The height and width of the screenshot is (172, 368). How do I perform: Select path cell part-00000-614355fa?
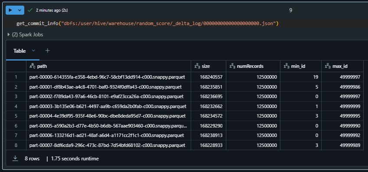108,77
